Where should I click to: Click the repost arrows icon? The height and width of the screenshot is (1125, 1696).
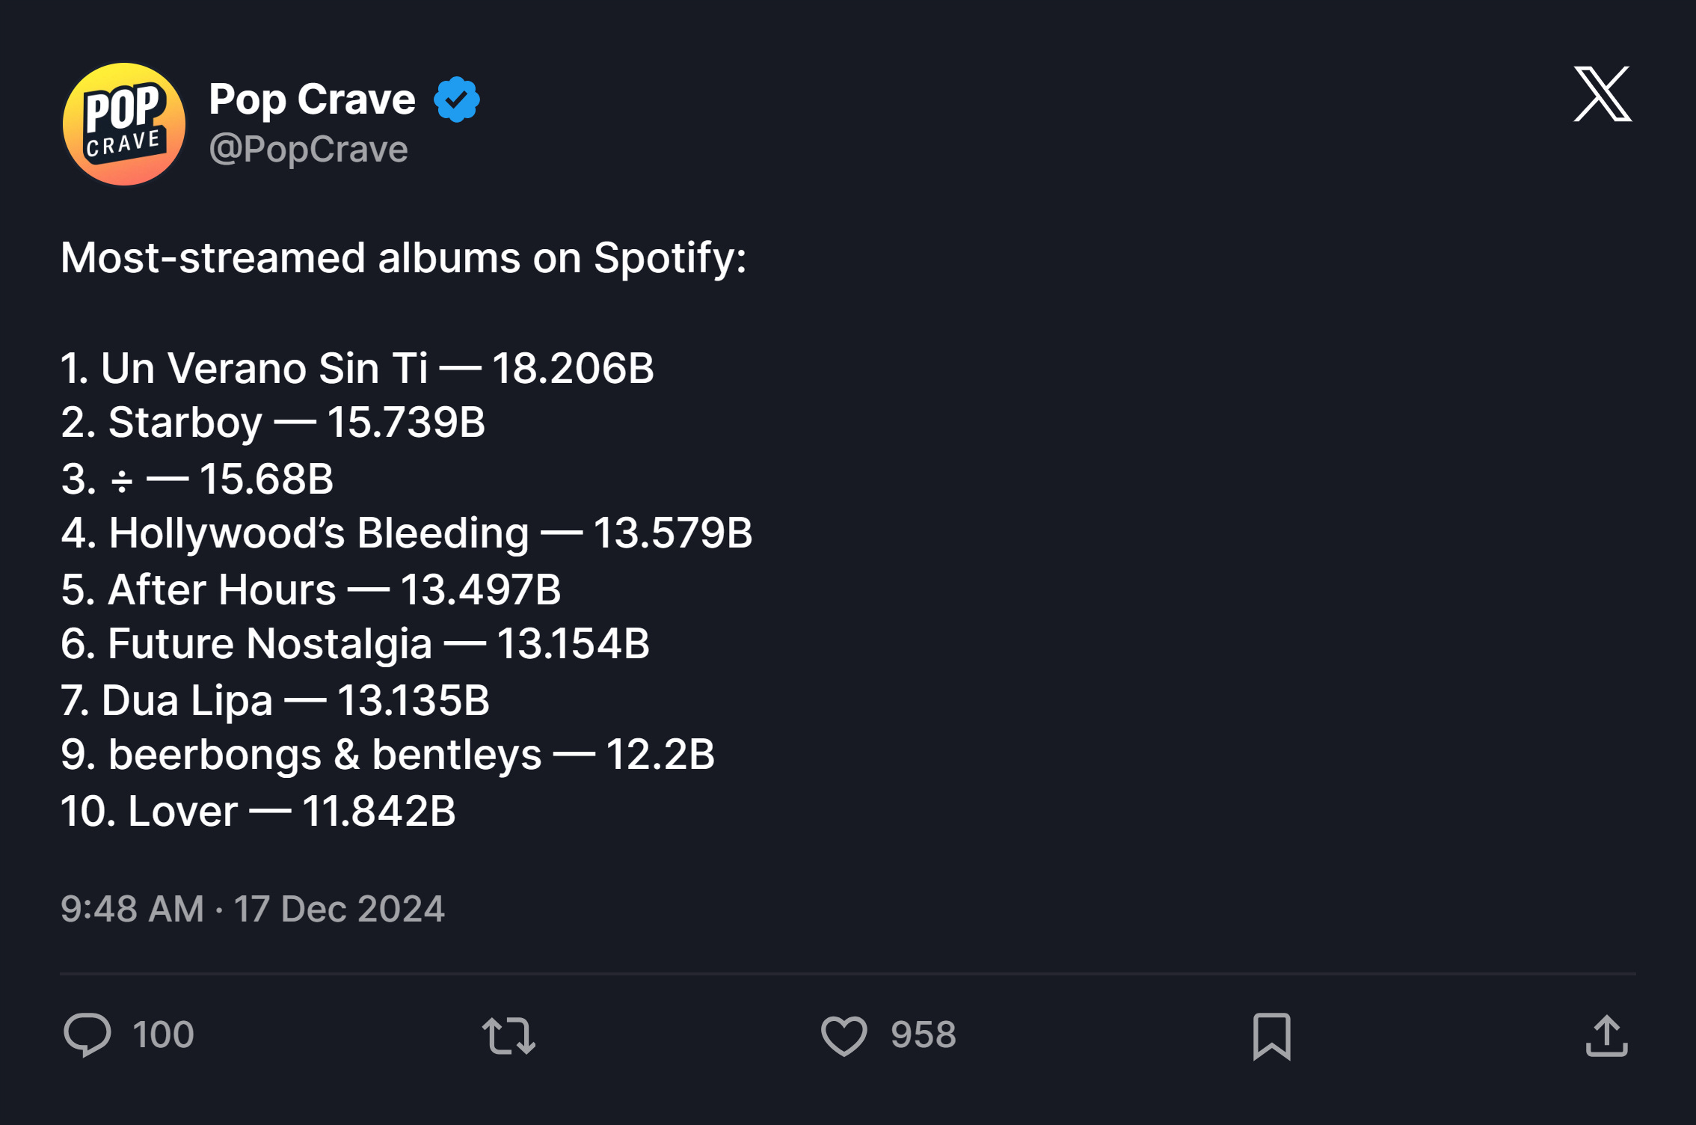tap(509, 1036)
